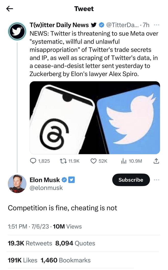Tap the back arrow icon
Image resolution: width=168 pixels, height=270 pixels.
[10, 9]
